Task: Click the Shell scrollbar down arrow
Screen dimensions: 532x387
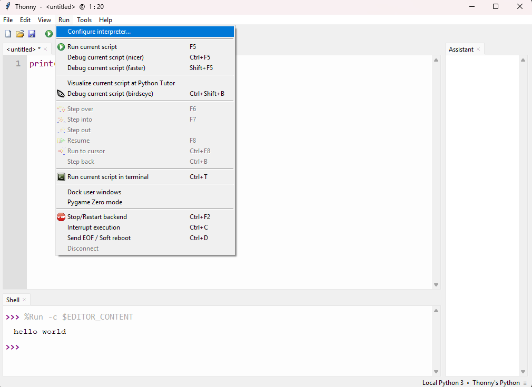Action: pyautogui.click(x=436, y=372)
